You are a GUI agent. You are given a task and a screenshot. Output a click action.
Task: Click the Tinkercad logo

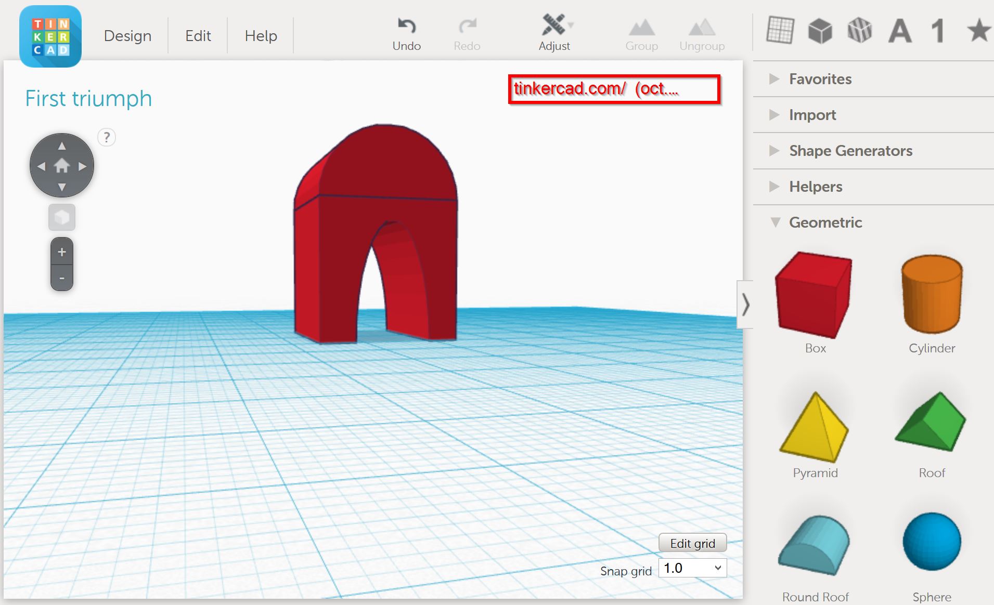[x=50, y=36]
